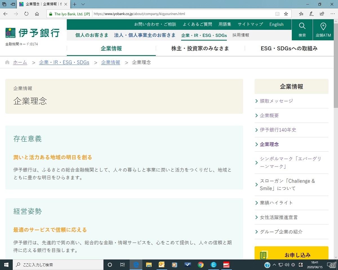The height and width of the screenshot is (270, 338).
Task: Select 株主・投資家のみなさま tab
Action: tap(200, 48)
